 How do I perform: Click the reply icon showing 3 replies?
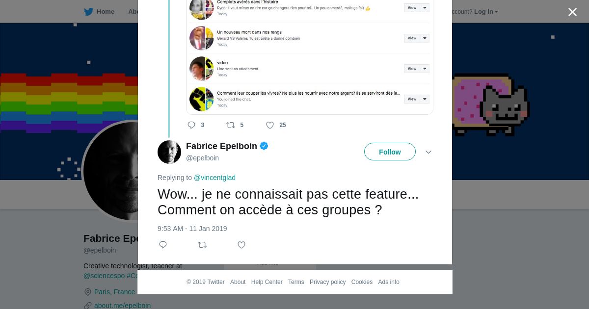191,125
